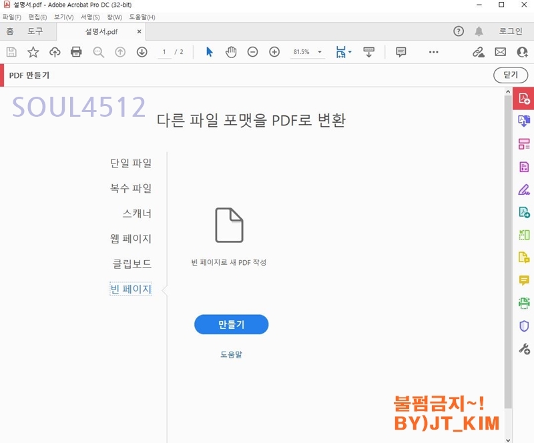Image resolution: width=534 pixels, height=443 pixels.
Task: Click the 닫기 button
Action: click(511, 75)
